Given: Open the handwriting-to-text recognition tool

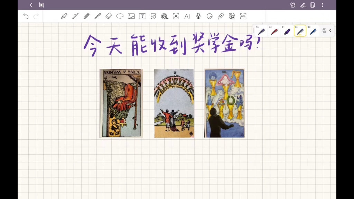Looking at the screenshot, I should (x=176, y=16).
